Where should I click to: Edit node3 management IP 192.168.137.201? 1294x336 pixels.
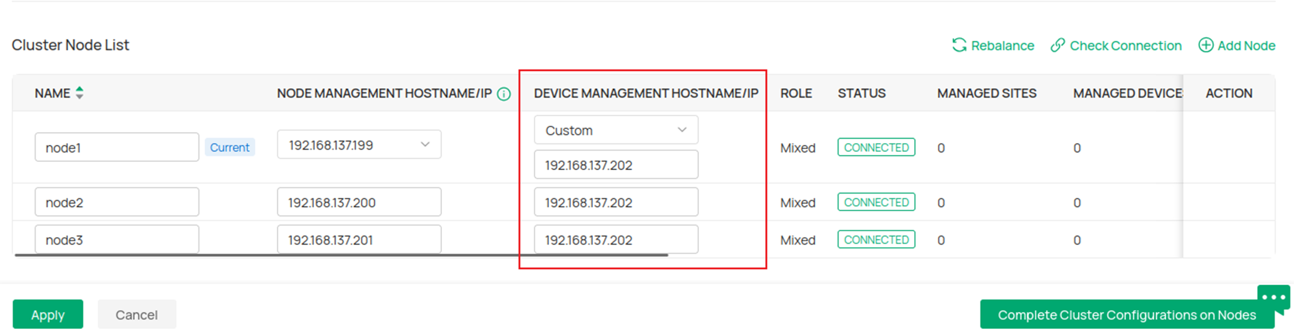coord(359,240)
